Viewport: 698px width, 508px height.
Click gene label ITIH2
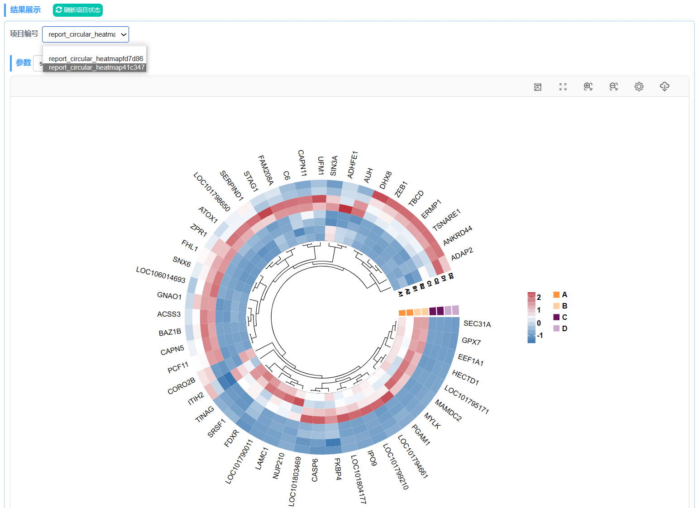[x=196, y=399]
